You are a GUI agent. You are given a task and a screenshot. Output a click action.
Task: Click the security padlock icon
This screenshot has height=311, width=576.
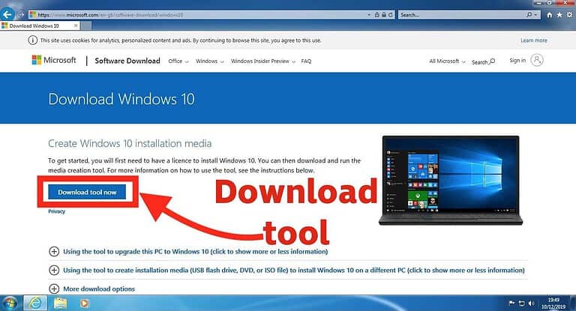coord(383,15)
